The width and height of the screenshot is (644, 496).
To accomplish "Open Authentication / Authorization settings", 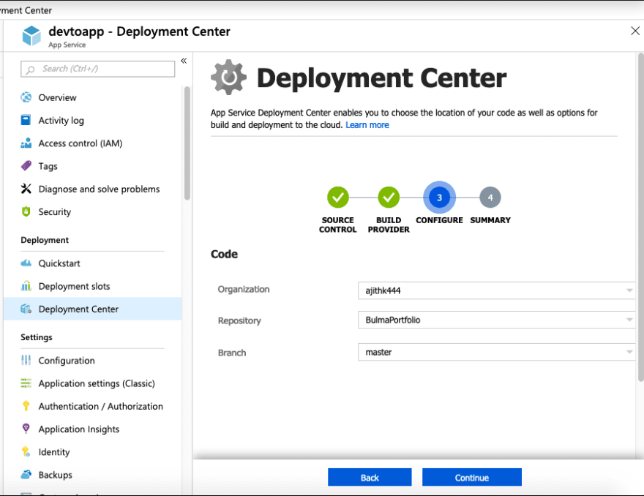I will pos(93,406).
